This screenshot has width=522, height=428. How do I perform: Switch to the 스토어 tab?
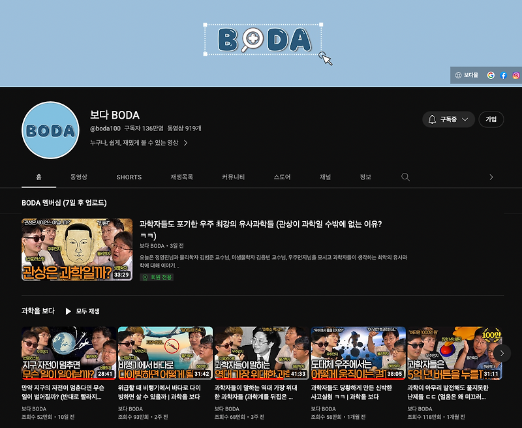[283, 177]
